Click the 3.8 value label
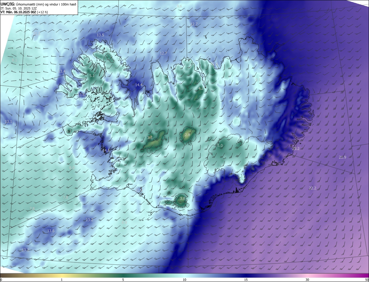This screenshot has height=282, width=369. (182, 199)
